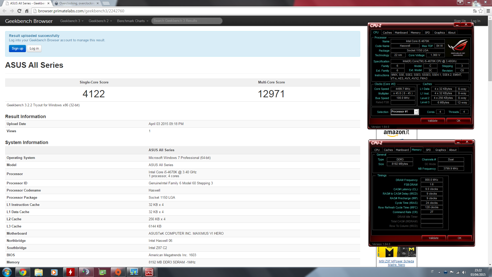Close the ASUS All Series tab
The height and width of the screenshot is (277, 492).
point(48,3)
